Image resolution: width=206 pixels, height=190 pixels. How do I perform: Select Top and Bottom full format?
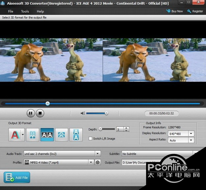[76, 135]
